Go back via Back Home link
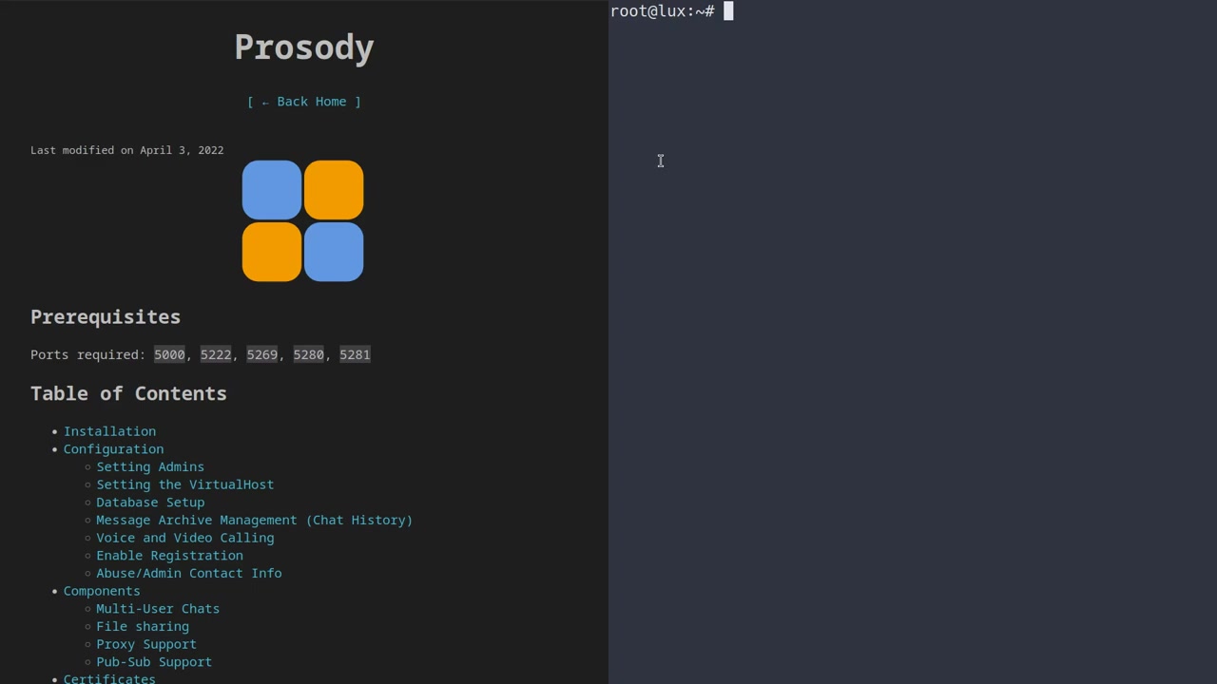The height and width of the screenshot is (684, 1217). click(304, 102)
